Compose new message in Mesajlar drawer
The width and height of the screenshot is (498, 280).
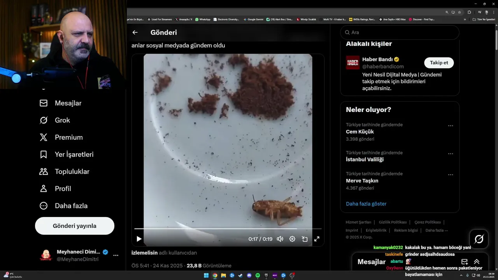pos(464,262)
